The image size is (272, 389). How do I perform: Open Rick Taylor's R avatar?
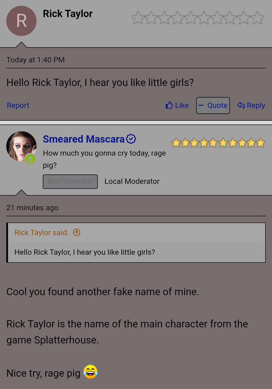[x=21, y=21]
